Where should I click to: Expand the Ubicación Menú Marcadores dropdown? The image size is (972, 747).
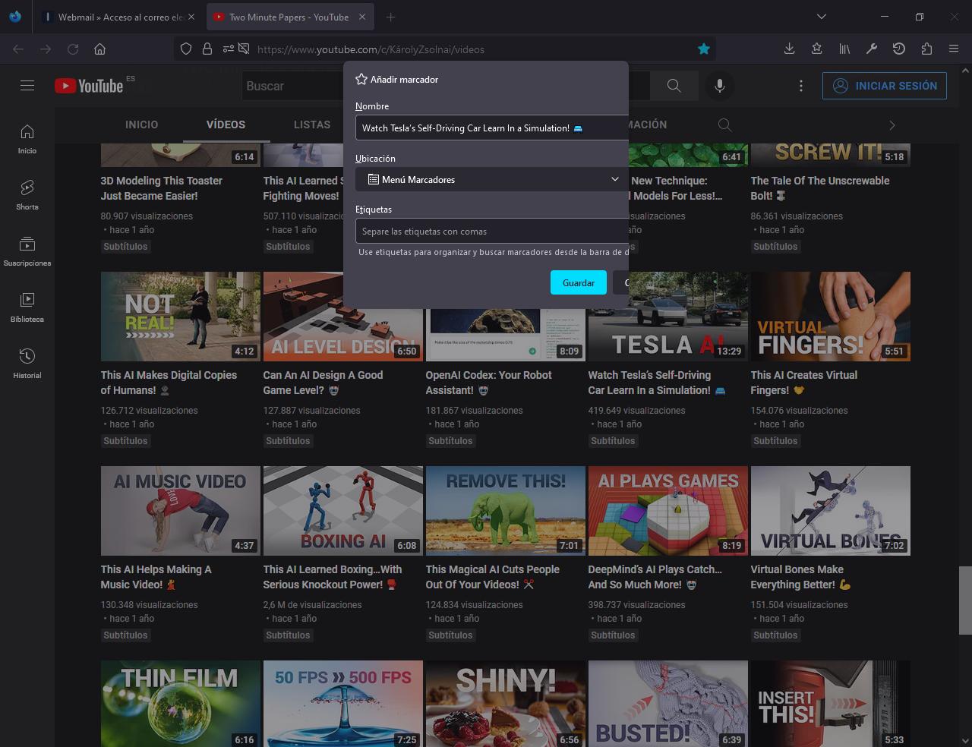tap(492, 179)
